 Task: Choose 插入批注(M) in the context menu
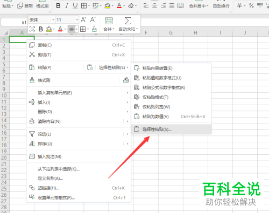click(79, 156)
